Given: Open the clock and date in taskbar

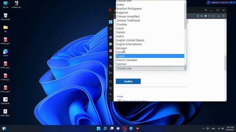Looking at the screenshot, I should (230, 128).
